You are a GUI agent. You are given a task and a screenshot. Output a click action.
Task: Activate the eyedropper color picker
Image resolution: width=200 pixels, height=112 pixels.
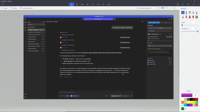[195, 95]
